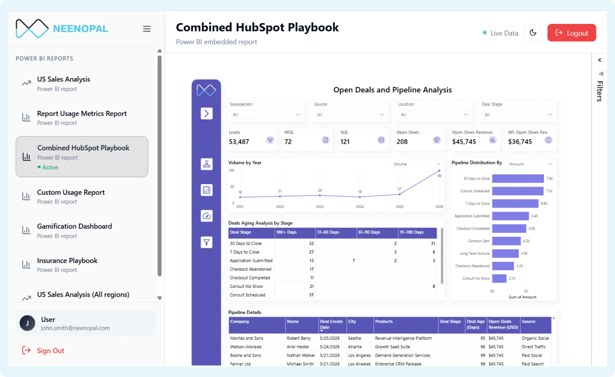Click the sidebar vertical scrollbar

coord(160,165)
